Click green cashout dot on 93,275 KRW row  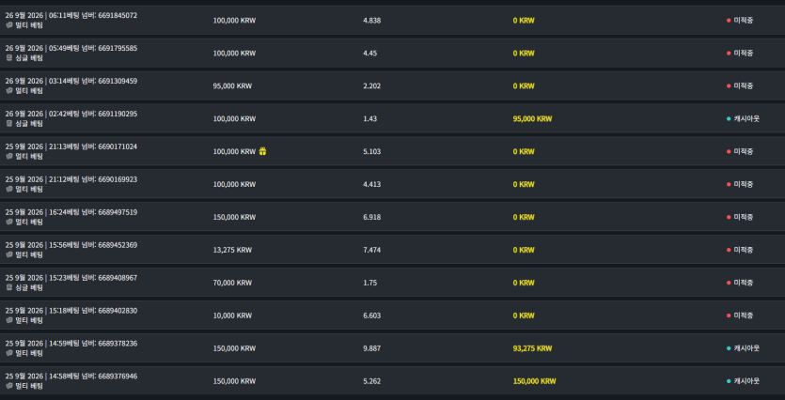pyautogui.click(x=729, y=348)
